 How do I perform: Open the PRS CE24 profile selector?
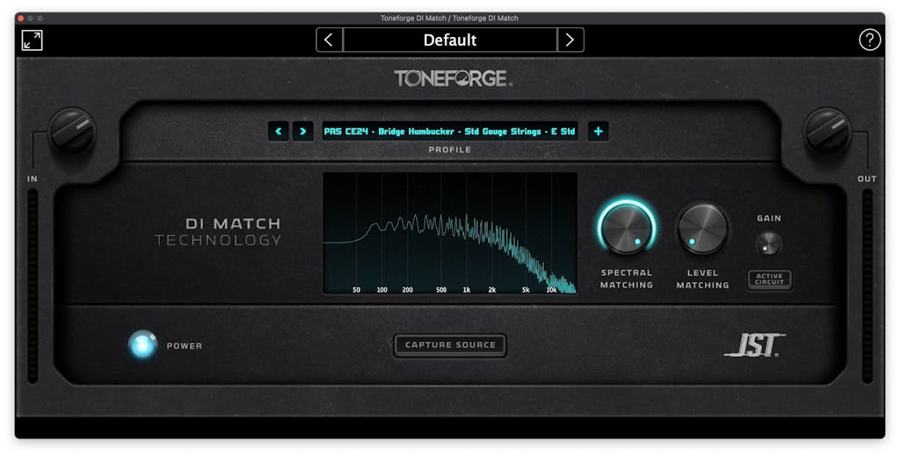(450, 132)
